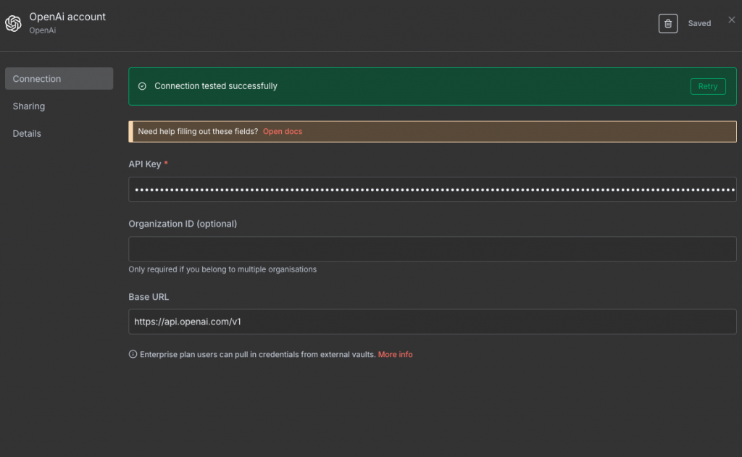Click the API Key label
This screenshot has width=742, height=457.
pos(145,164)
